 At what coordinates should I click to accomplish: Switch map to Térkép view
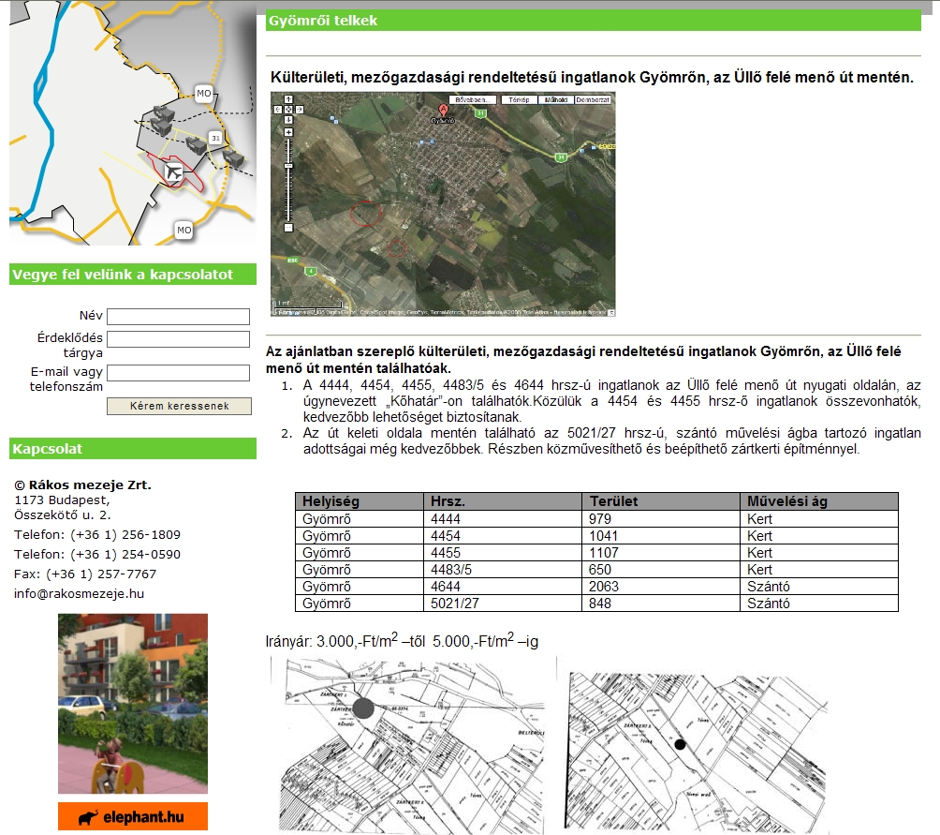(x=520, y=99)
